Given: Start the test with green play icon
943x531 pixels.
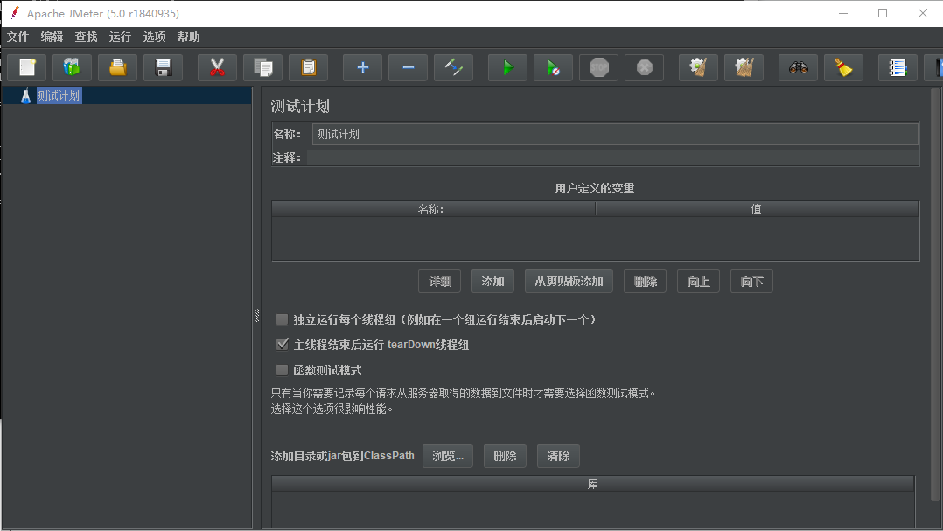Looking at the screenshot, I should [507, 67].
